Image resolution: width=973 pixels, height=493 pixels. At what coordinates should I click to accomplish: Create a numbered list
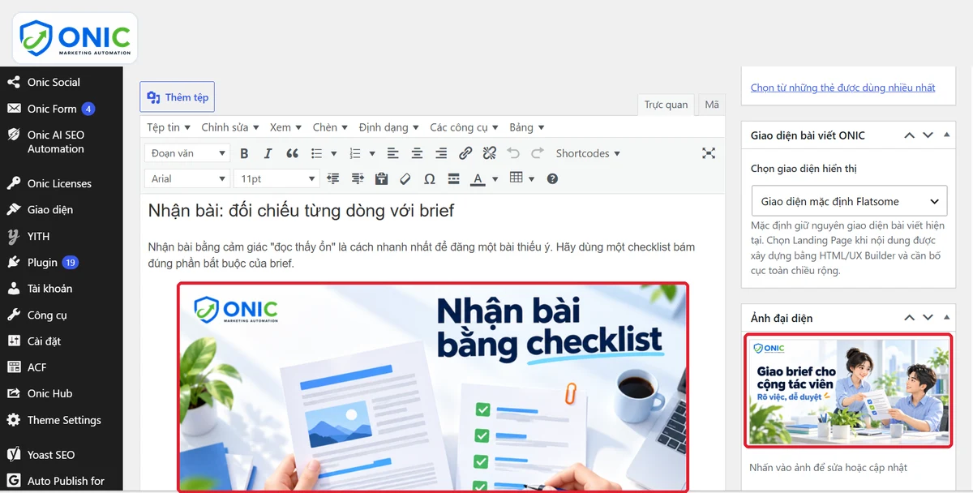(354, 153)
